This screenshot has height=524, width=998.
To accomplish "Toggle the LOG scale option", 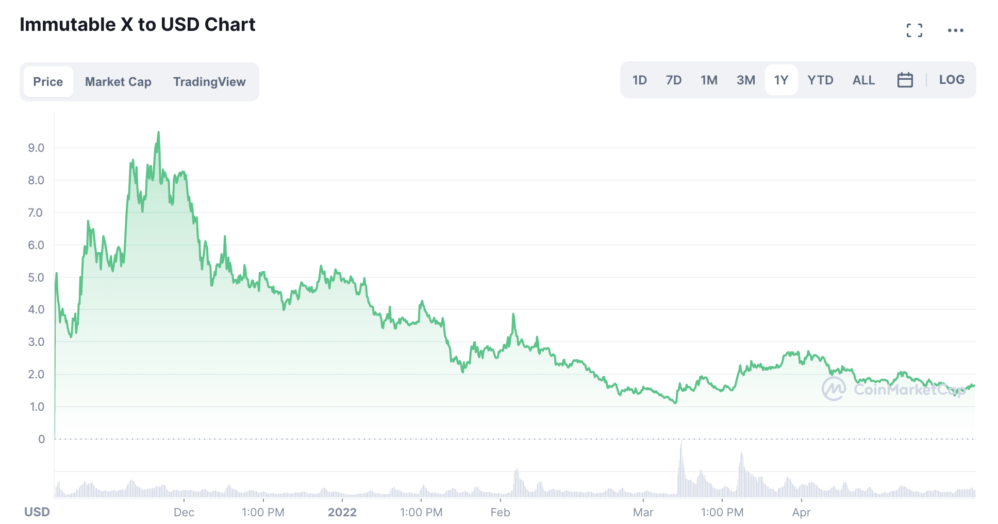I will [952, 80].
